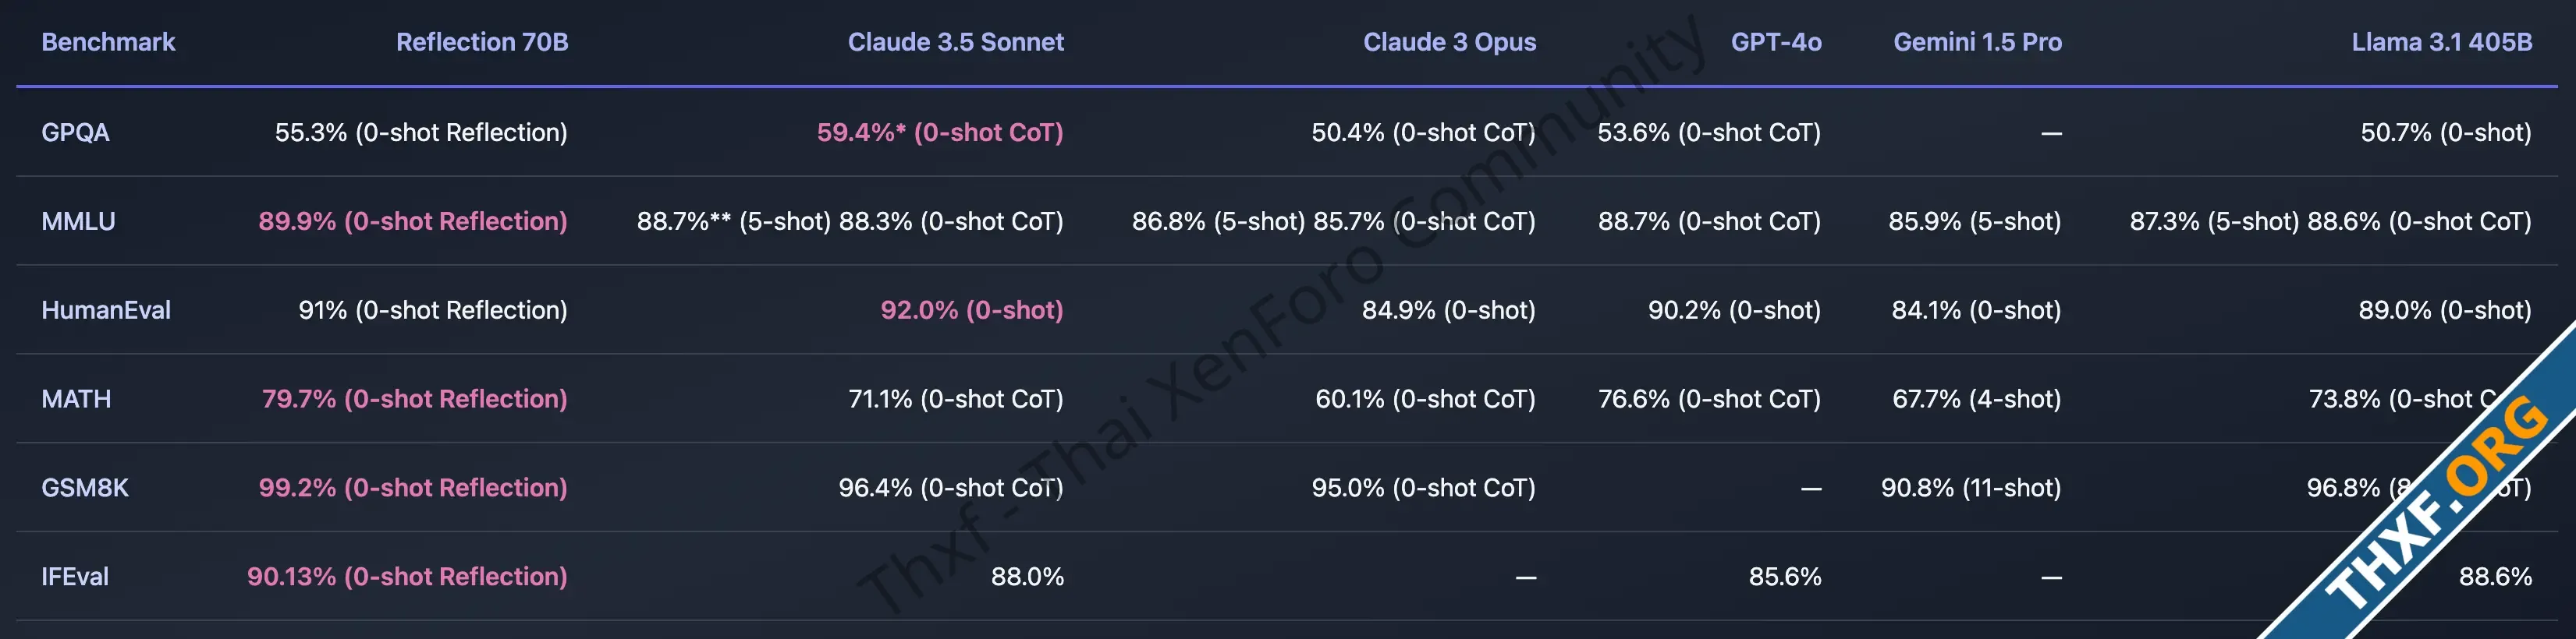Select the 90.13% IFEval Reflection score
Screen dimensions: 2576x639
[x=407, y=576]
